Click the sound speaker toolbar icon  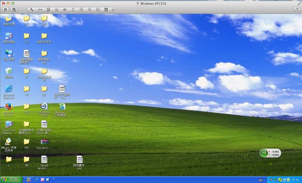pyautogui.click(x=65, y=10)
